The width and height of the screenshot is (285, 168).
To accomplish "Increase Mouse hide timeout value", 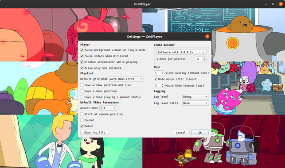I will [163, 84].
